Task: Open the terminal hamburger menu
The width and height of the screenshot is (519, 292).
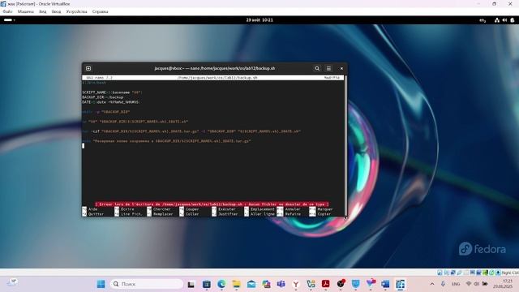Action: 328,68
